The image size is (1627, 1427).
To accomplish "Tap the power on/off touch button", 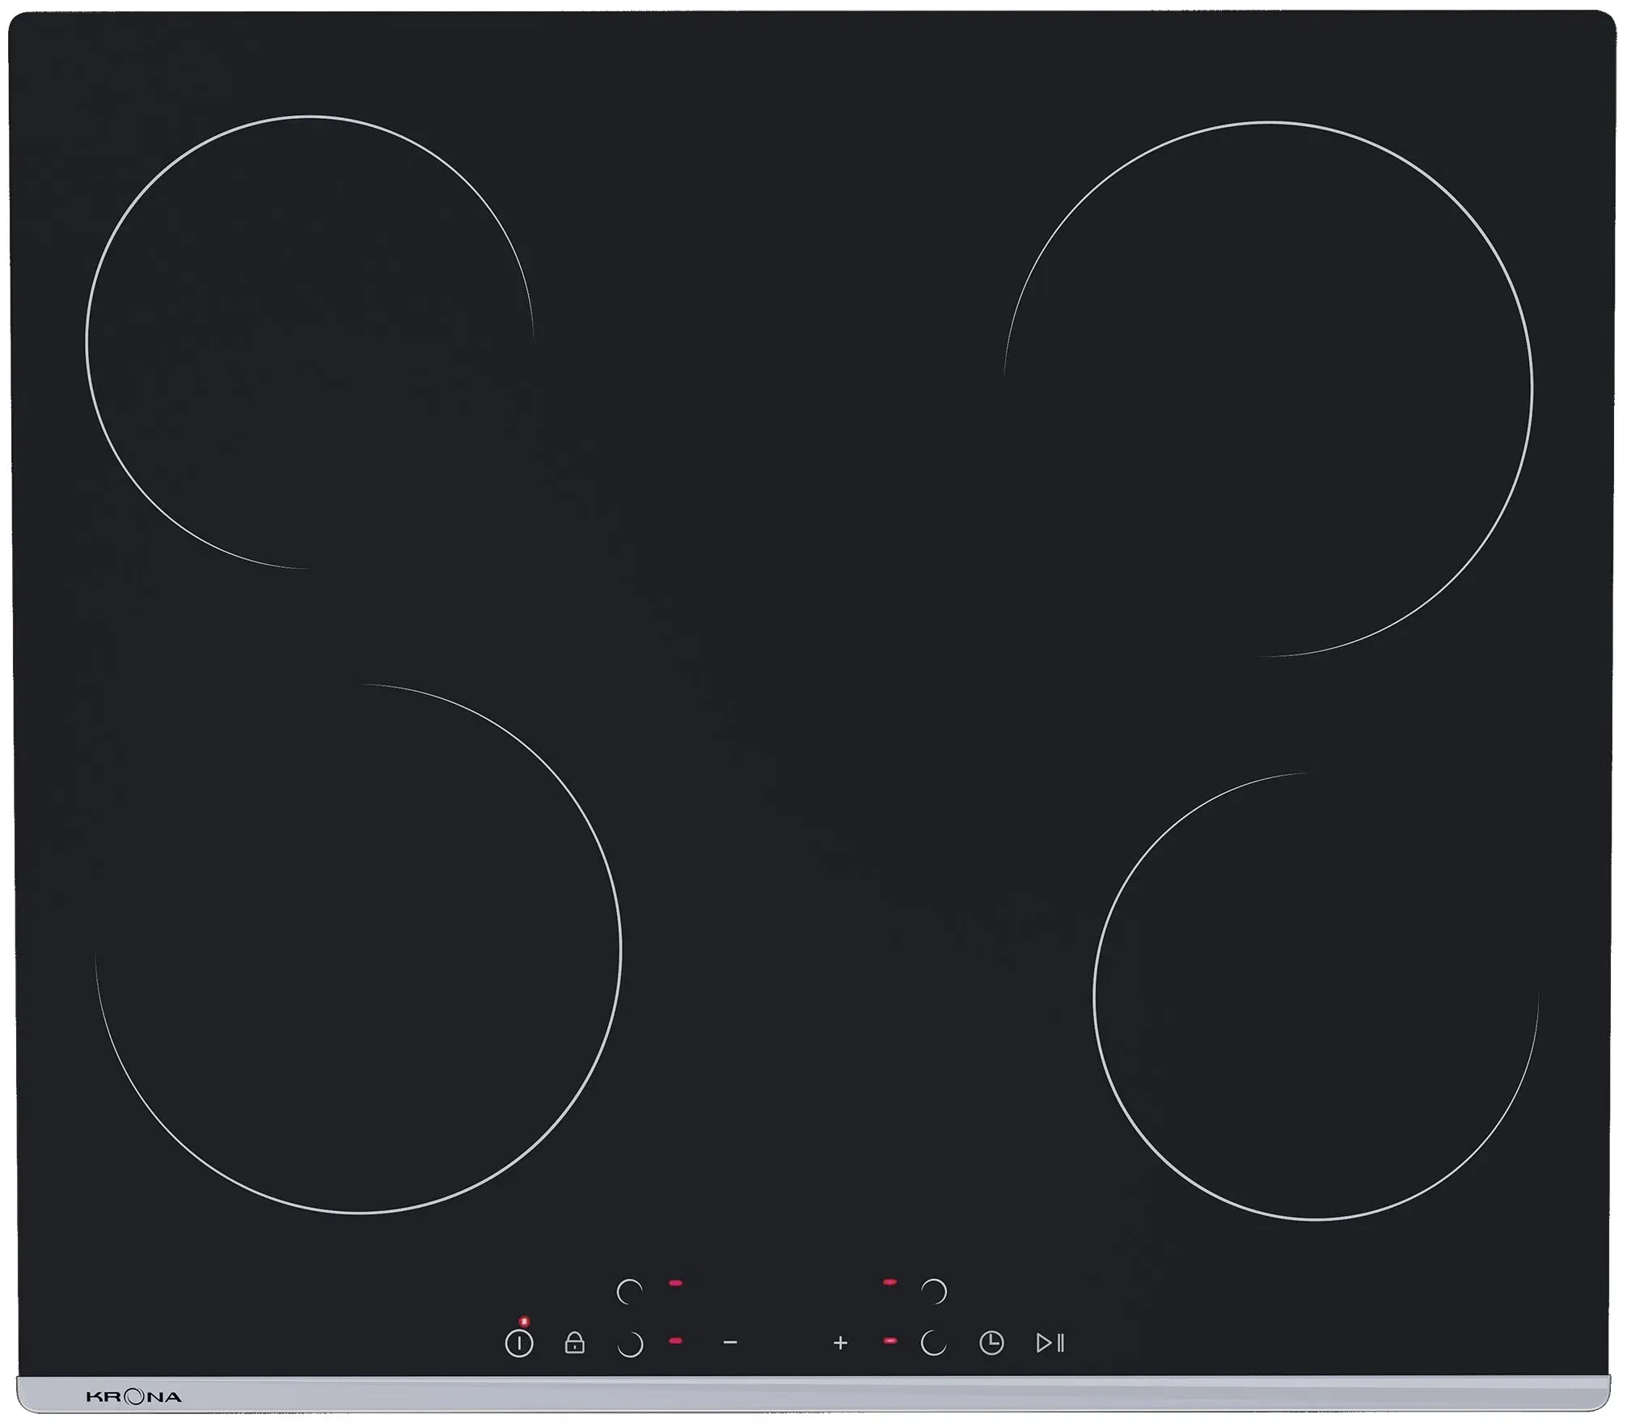I will coord(519,1344).
